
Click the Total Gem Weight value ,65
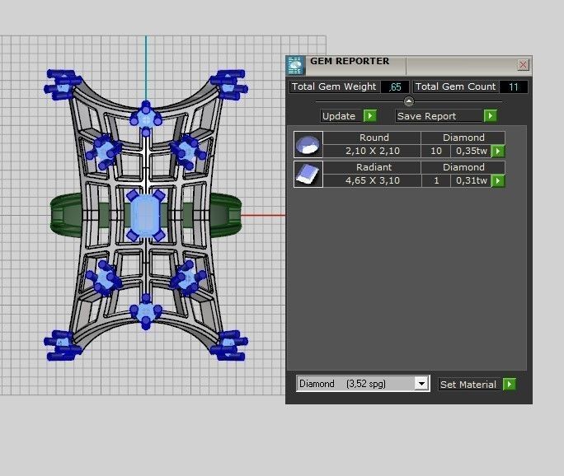(x=395, y=87)
